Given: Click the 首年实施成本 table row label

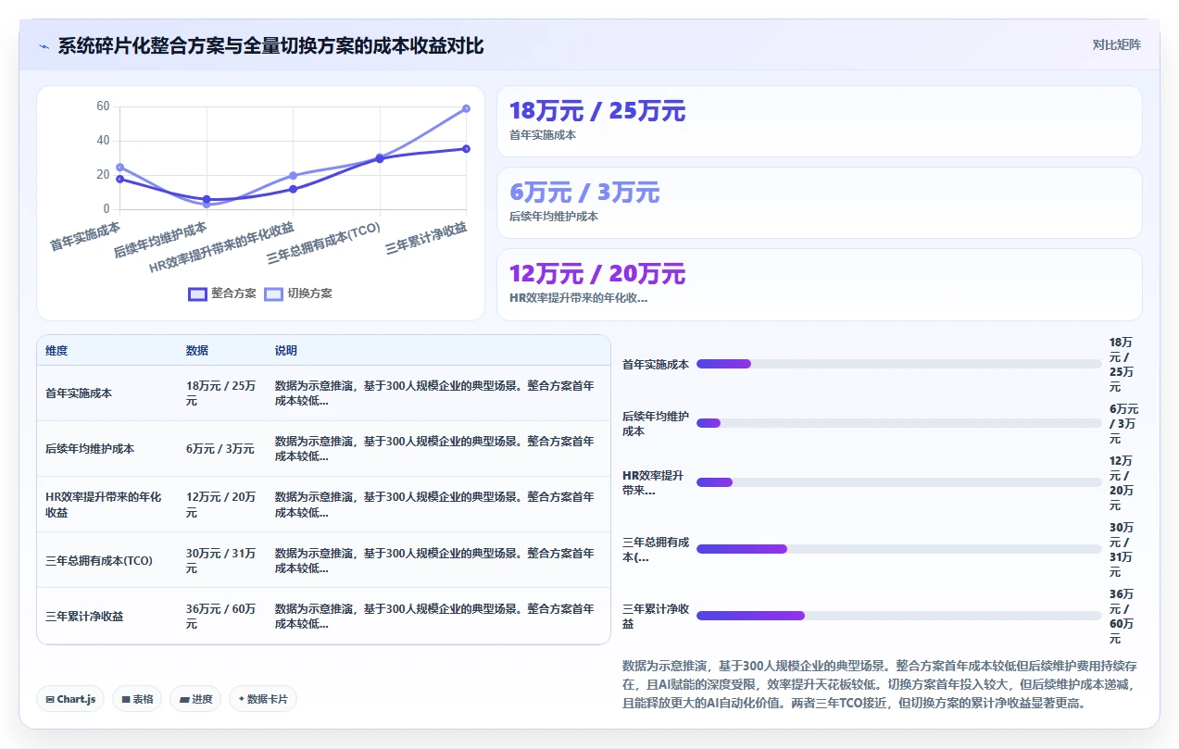Looking at the screenshot, I should coord(79,393).
